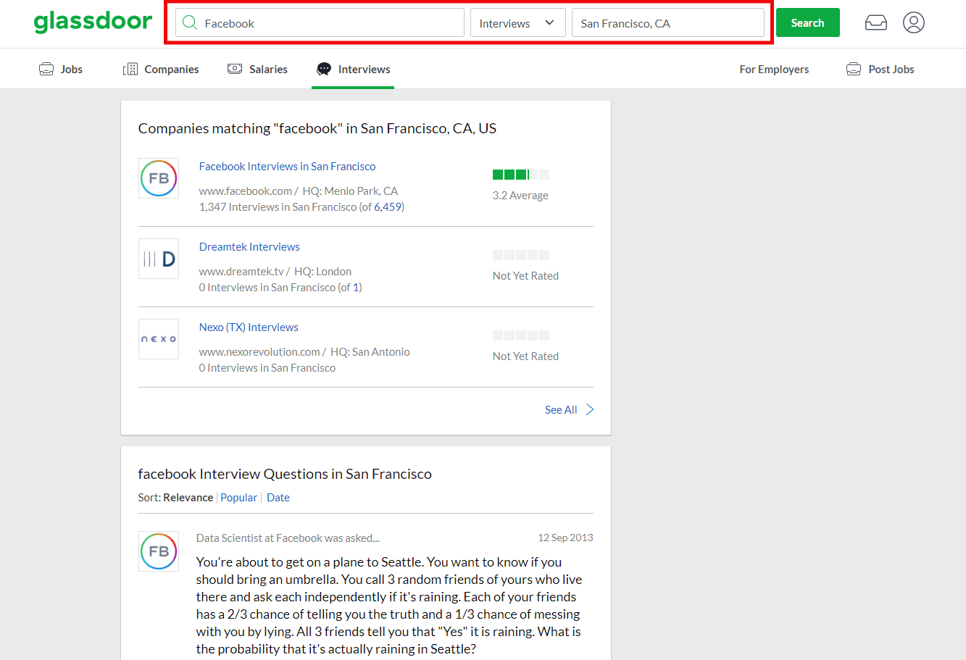The image size is (966, 660).
Task: Click the search magnifier icon
Action: 190,22
